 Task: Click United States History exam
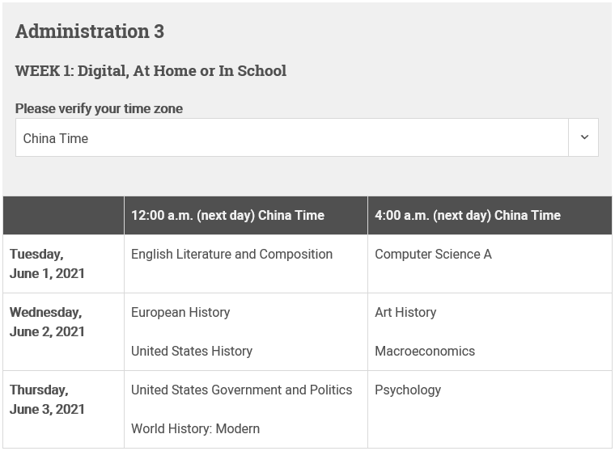click(x=192, y=351)
